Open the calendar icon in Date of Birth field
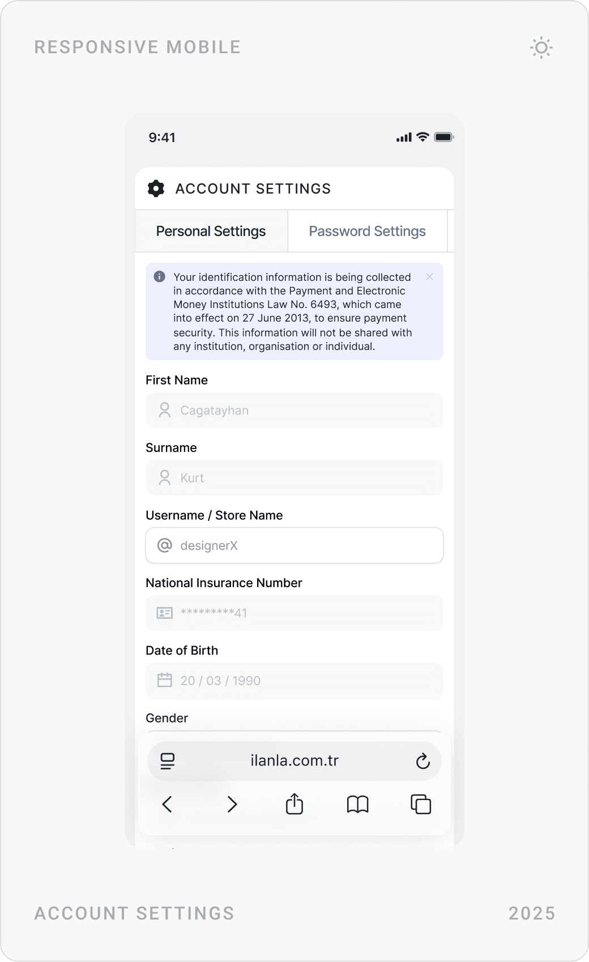Viewport: 589px width, 962px height. click(x=165, y=681)
